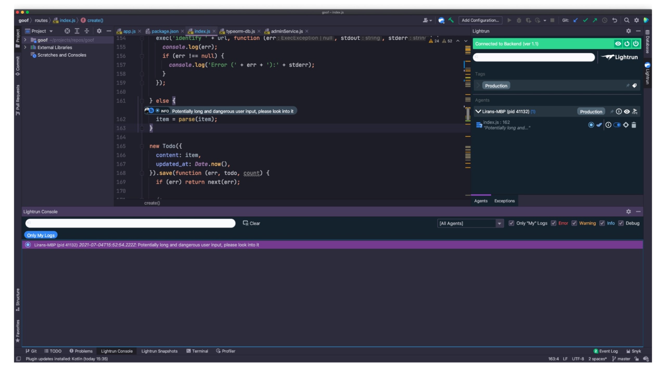This screenshot has height=381, width=666.
Task: Click the master git branch widget
Action: (621, 359)
